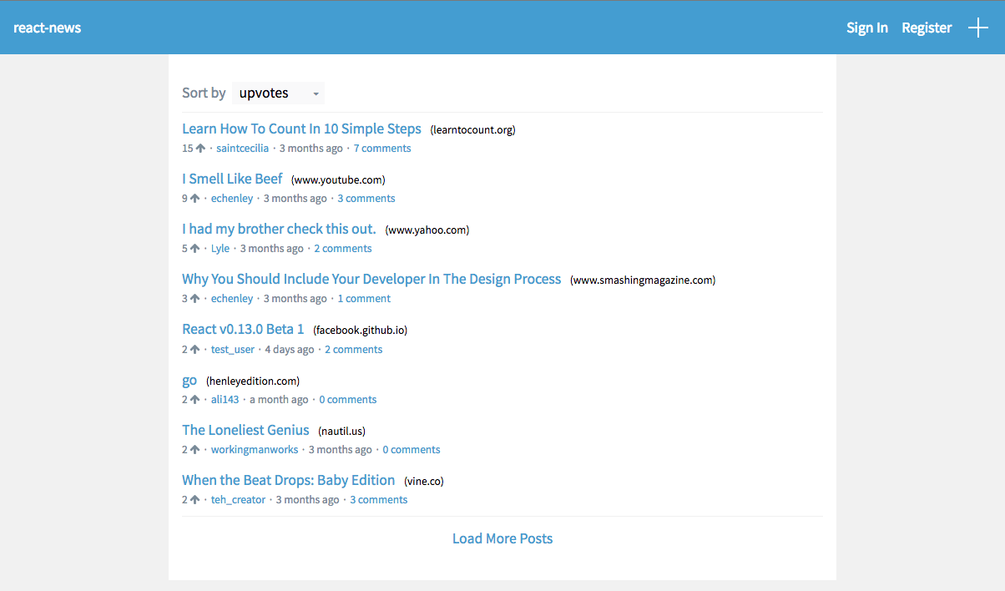View Lyle's profile

(220, 248)
